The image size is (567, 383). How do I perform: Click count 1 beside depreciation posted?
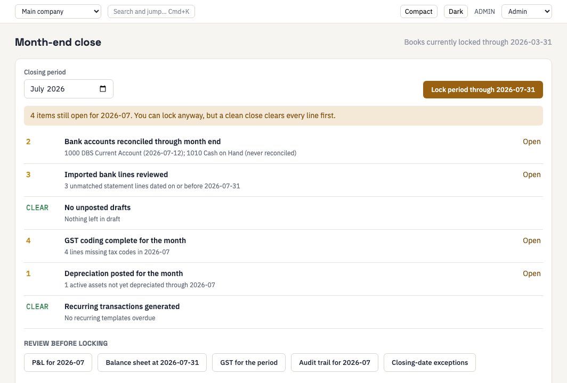coord(28,273)
